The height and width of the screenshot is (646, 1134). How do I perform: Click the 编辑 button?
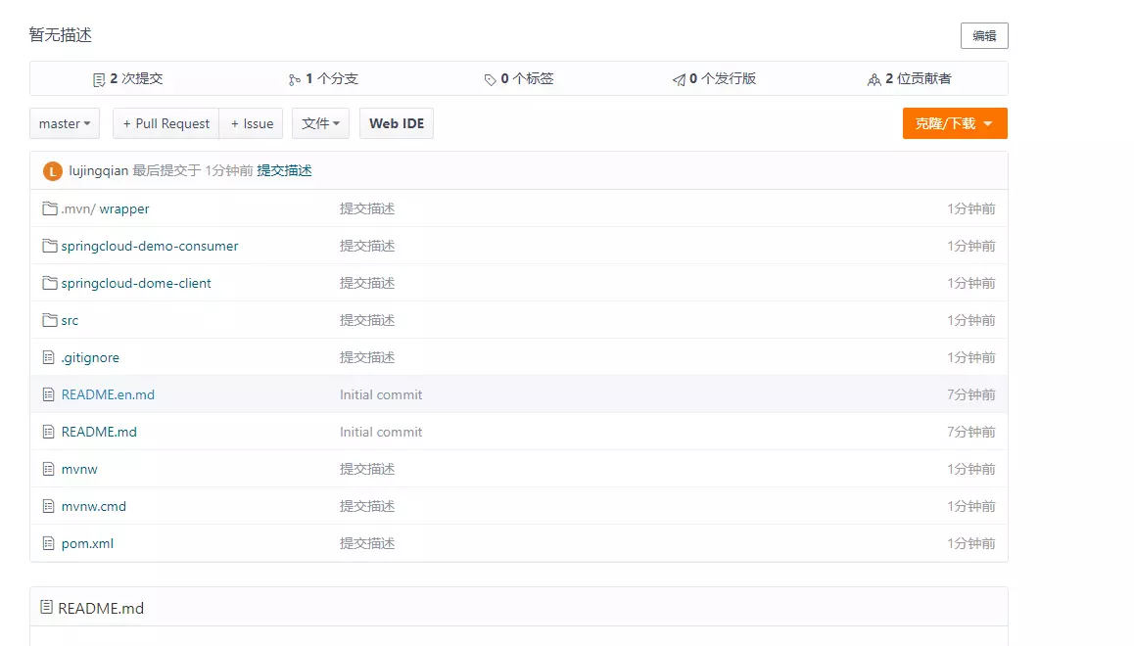click(984, 35)
